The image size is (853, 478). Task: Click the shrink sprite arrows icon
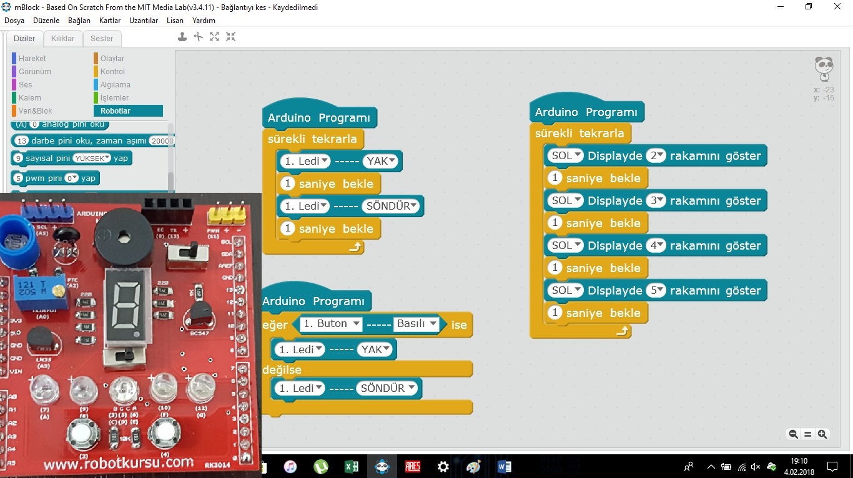point(231,37)
